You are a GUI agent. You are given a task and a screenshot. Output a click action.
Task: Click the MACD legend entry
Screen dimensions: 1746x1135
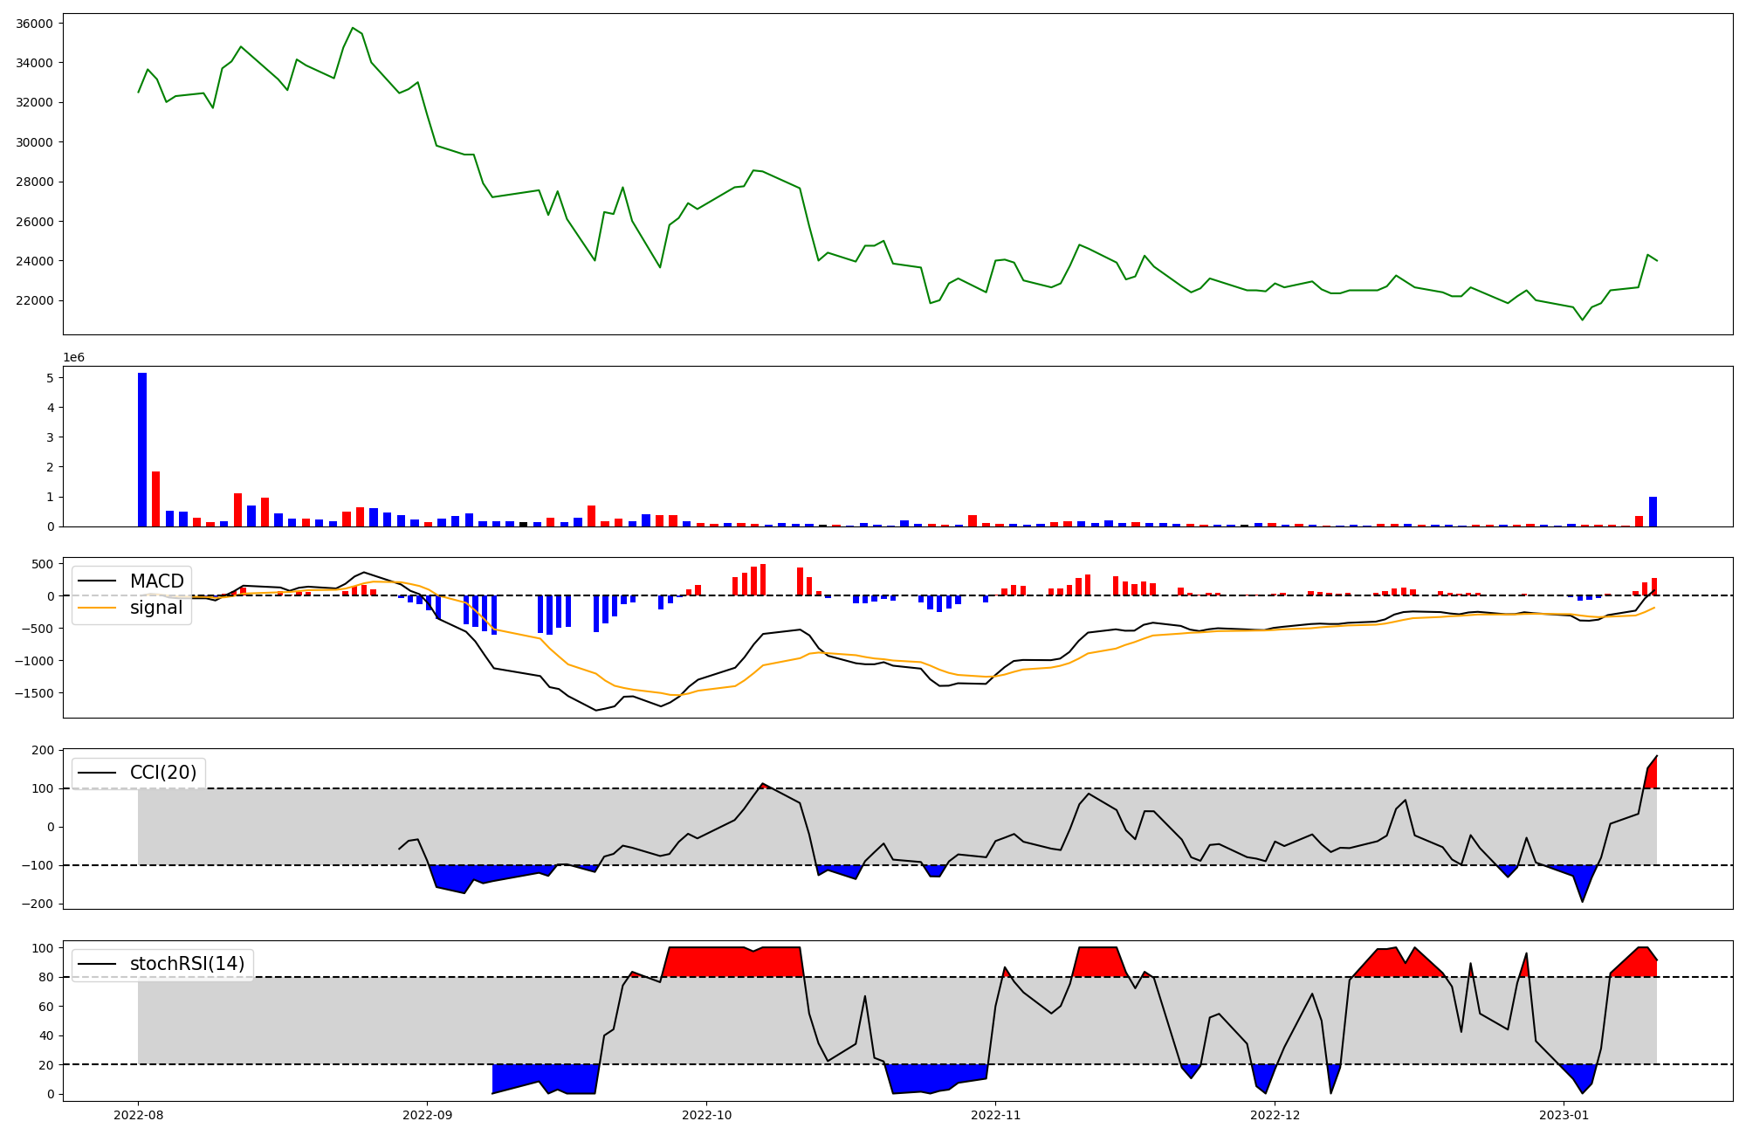point(156,581)
